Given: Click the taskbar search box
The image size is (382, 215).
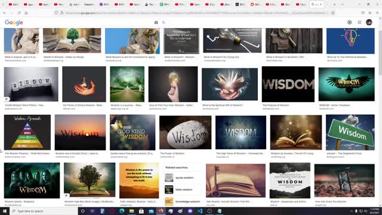Looking at the screenshot, I should pyautogui.click(x=44, y=211).
